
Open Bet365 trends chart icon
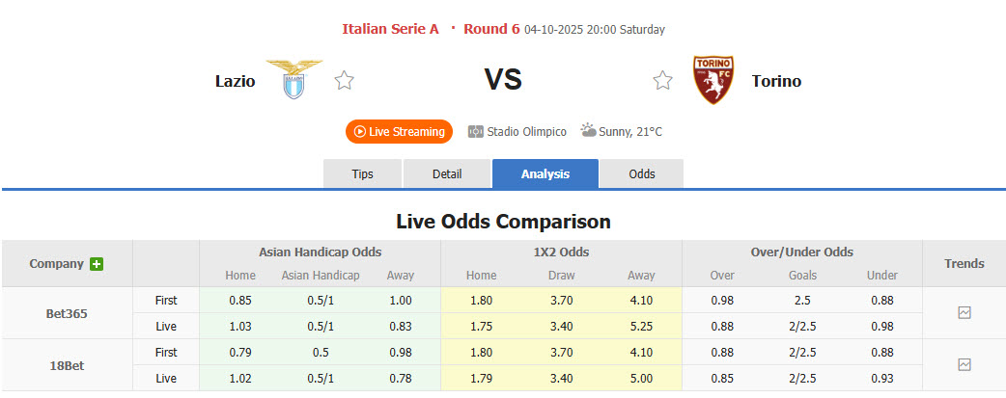964,313
